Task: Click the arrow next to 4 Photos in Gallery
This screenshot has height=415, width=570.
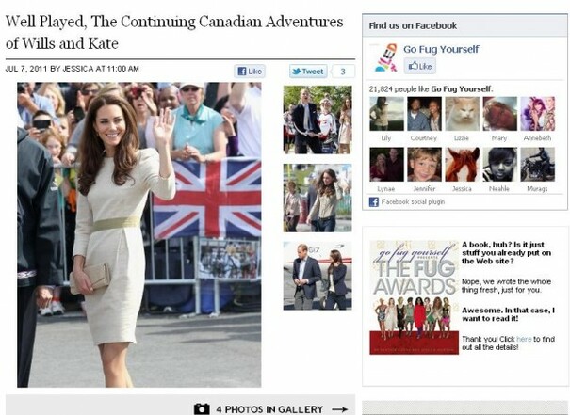Action: pos(339,409)
